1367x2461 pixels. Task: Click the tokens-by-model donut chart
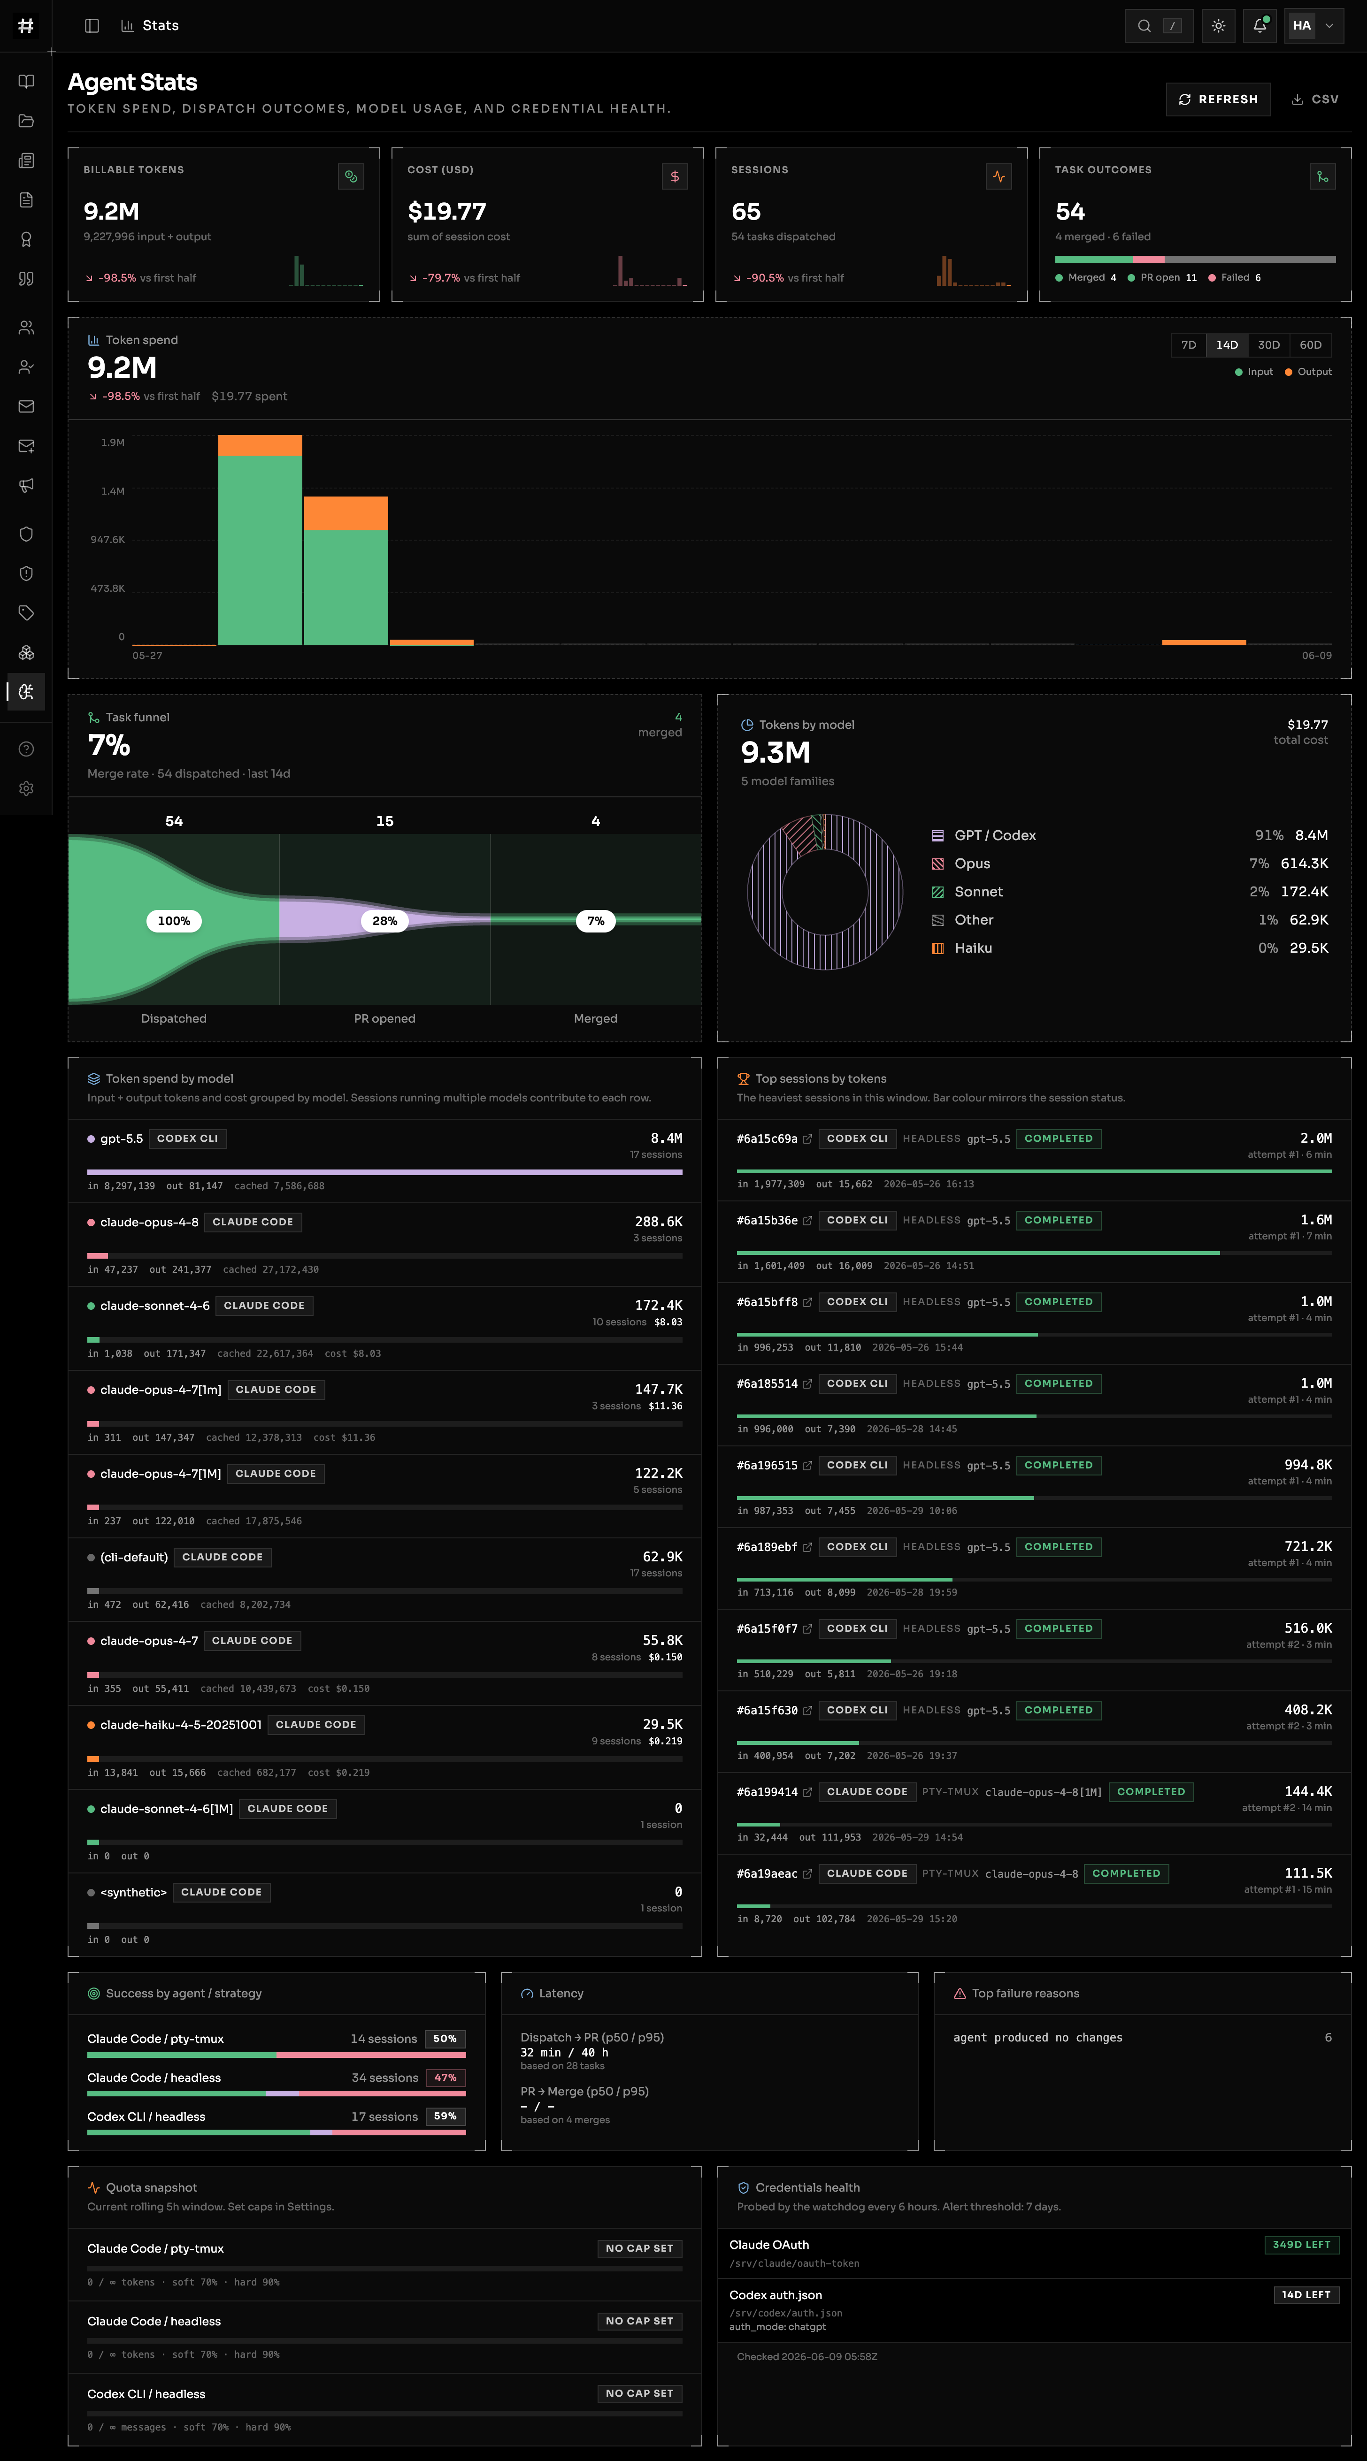pos(825,892)
